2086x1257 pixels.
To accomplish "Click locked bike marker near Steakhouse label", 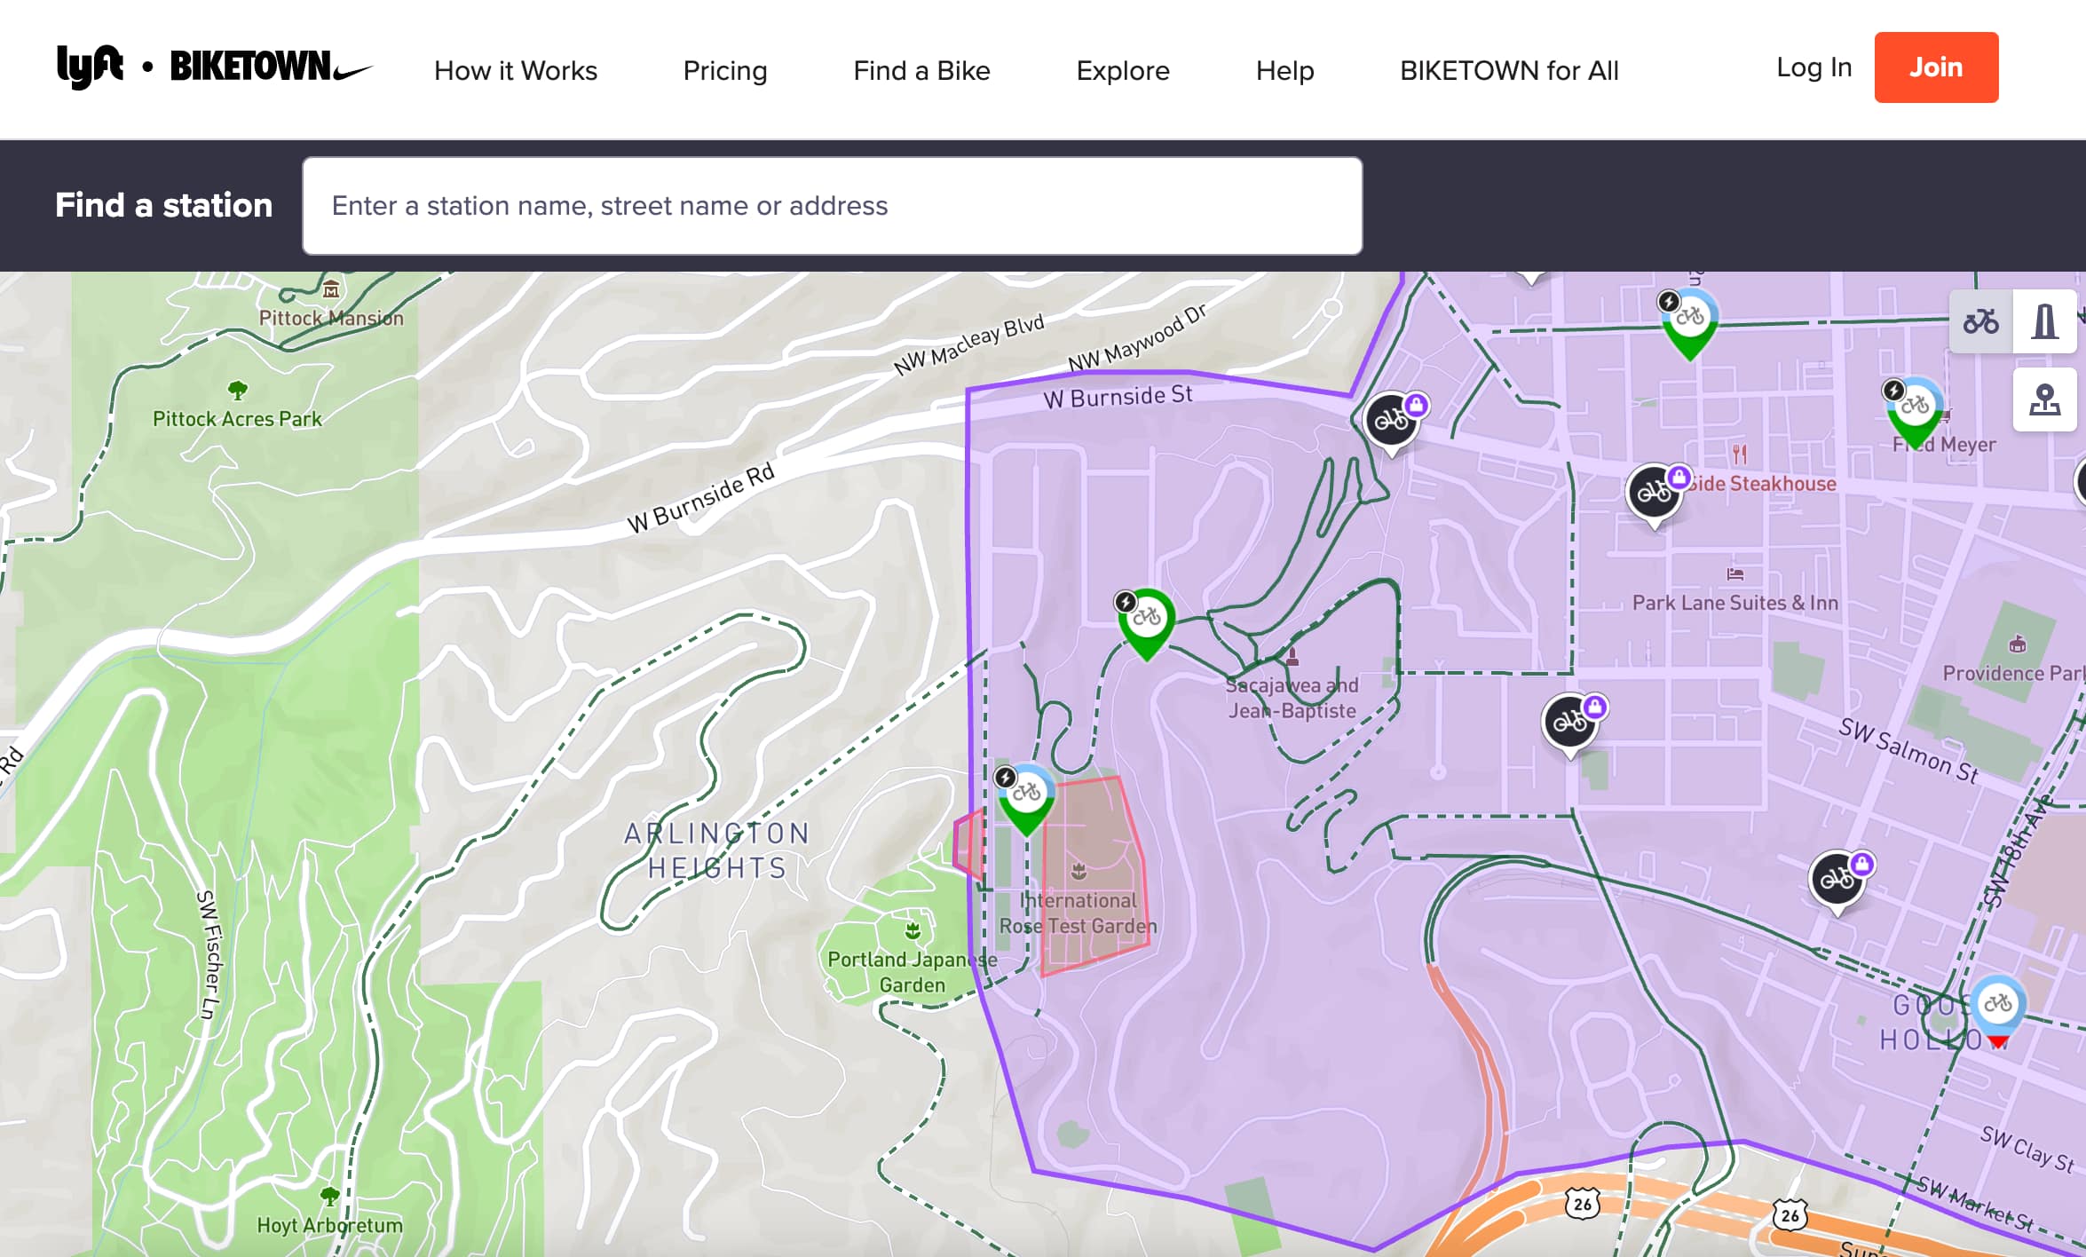I will [x=1654, y=491].
